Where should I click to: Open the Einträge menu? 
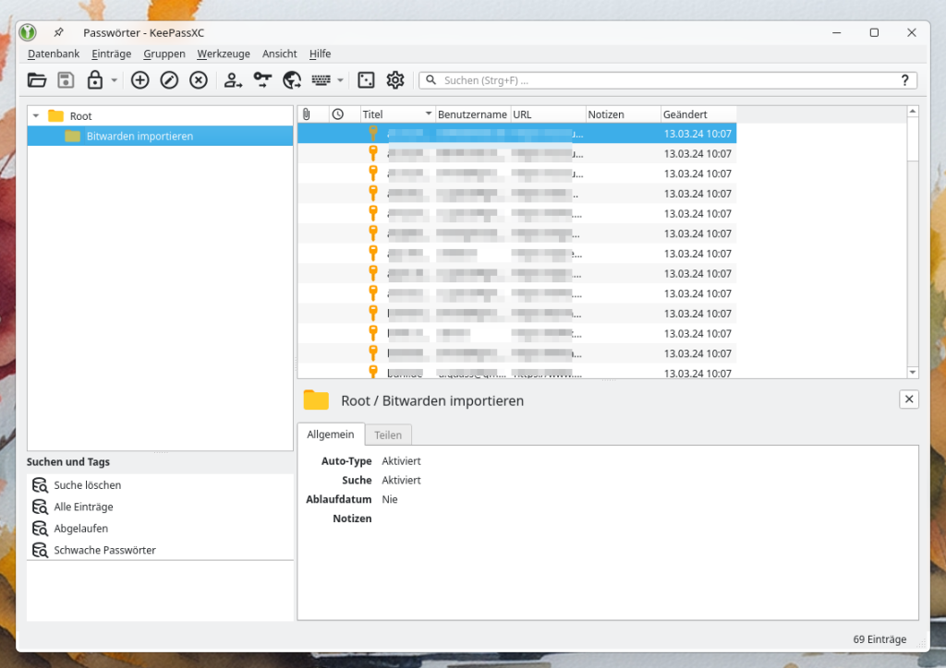coord(112,54)
